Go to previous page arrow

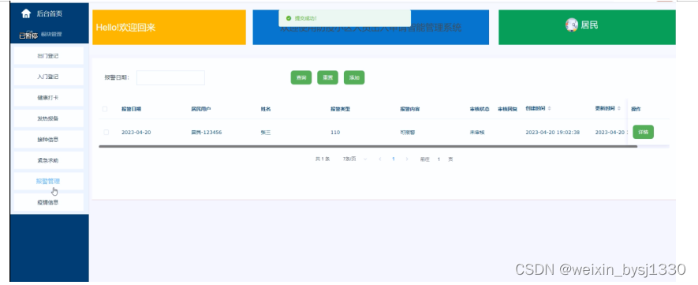tap(379, 159)
